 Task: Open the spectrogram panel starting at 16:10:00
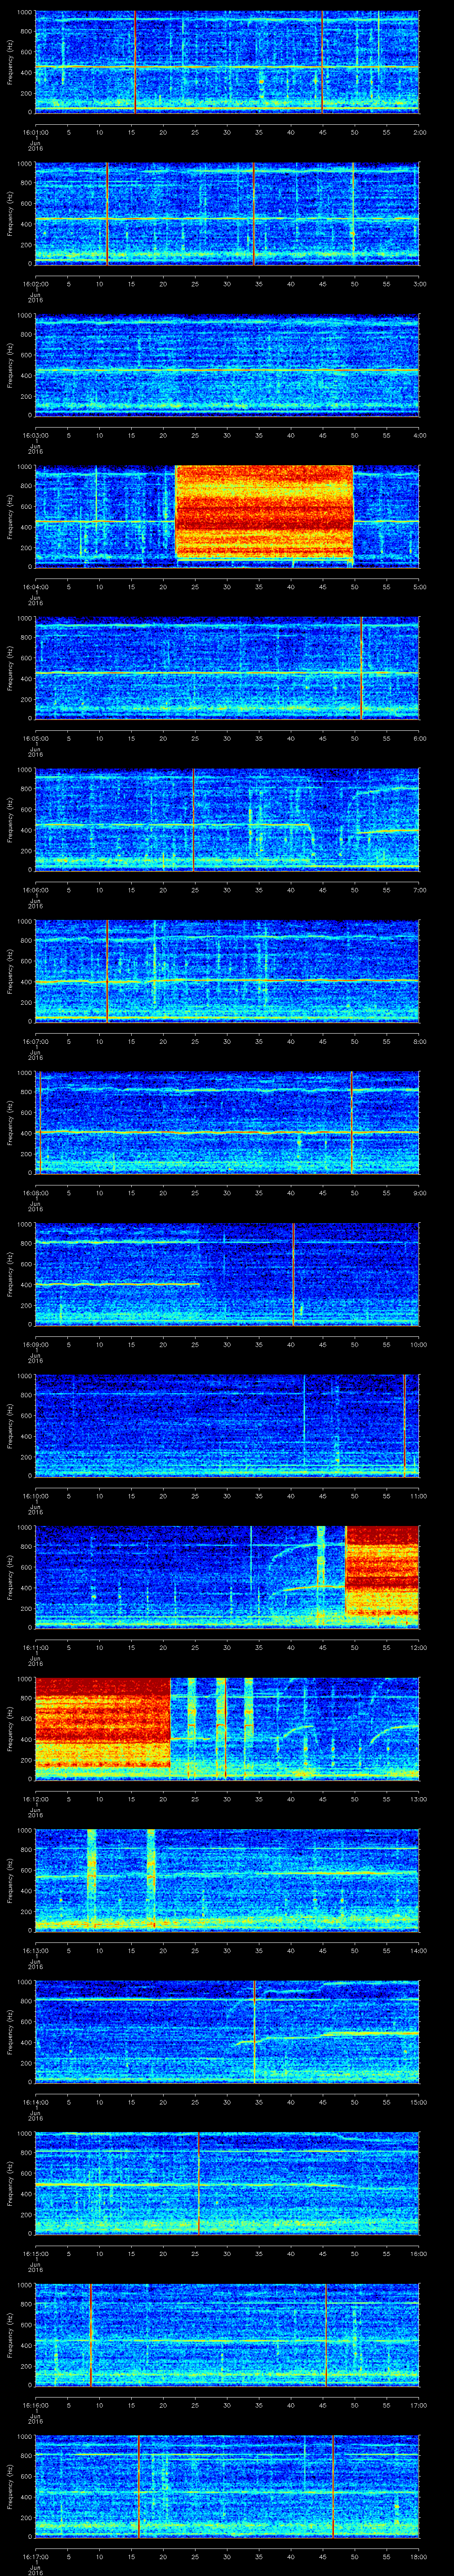[227, 1425]
